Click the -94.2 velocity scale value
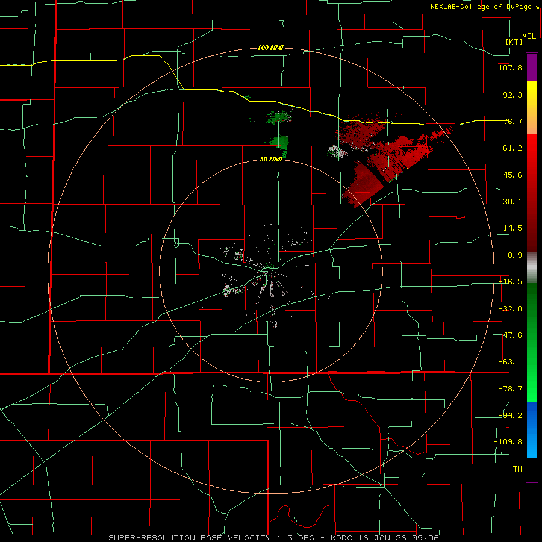 (510, 415)
